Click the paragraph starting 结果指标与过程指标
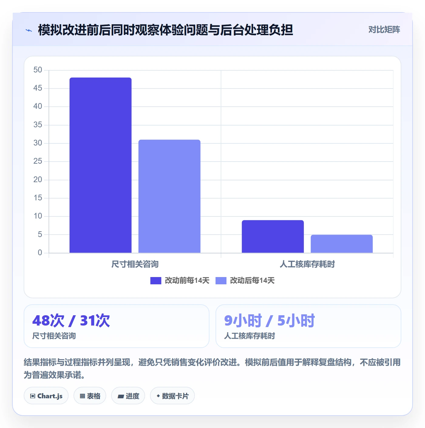Screen dimensions: 425x428 tap(212, 369)
